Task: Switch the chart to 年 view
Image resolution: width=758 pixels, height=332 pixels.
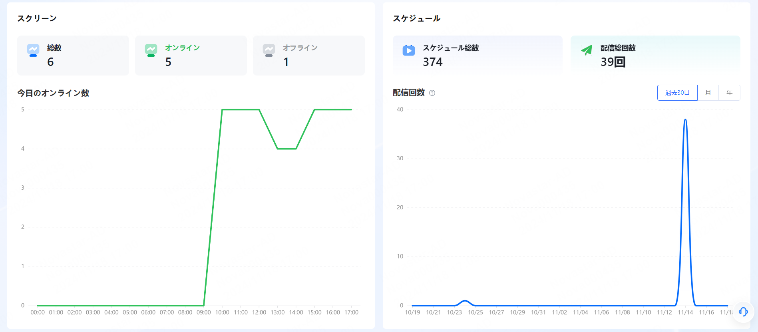Action: pyautogui.click(x=729, y=93)
